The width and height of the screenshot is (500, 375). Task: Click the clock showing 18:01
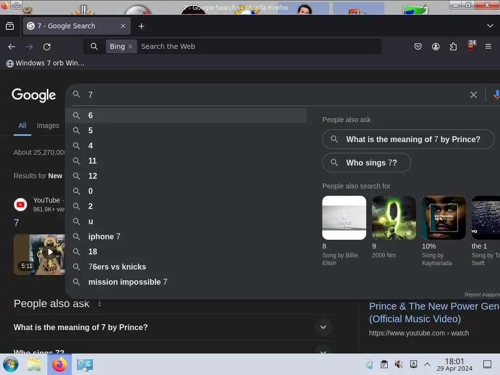tap(455, 365)
